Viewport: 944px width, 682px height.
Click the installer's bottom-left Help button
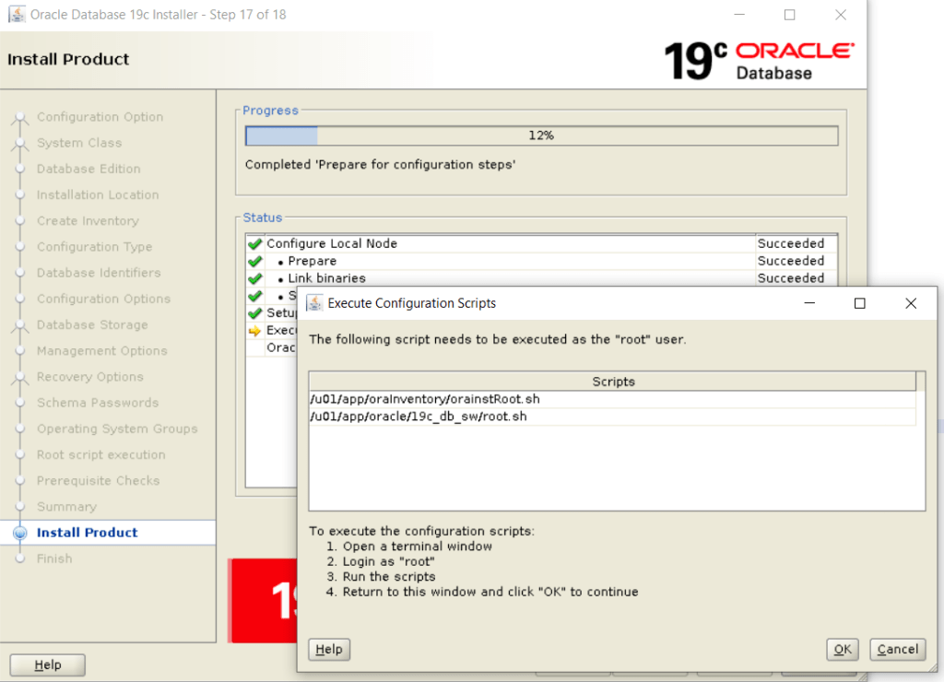pos(48,664)
